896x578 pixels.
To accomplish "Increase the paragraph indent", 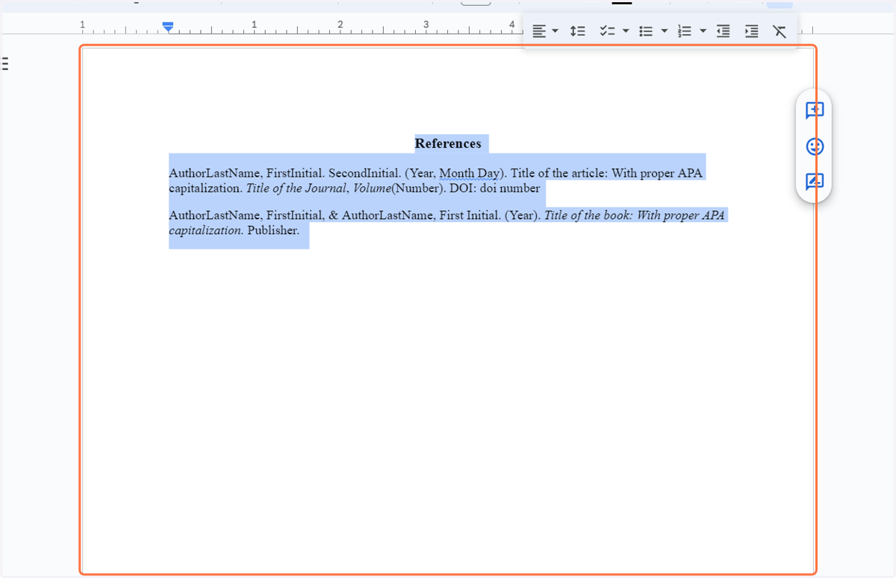I will 751,31.
